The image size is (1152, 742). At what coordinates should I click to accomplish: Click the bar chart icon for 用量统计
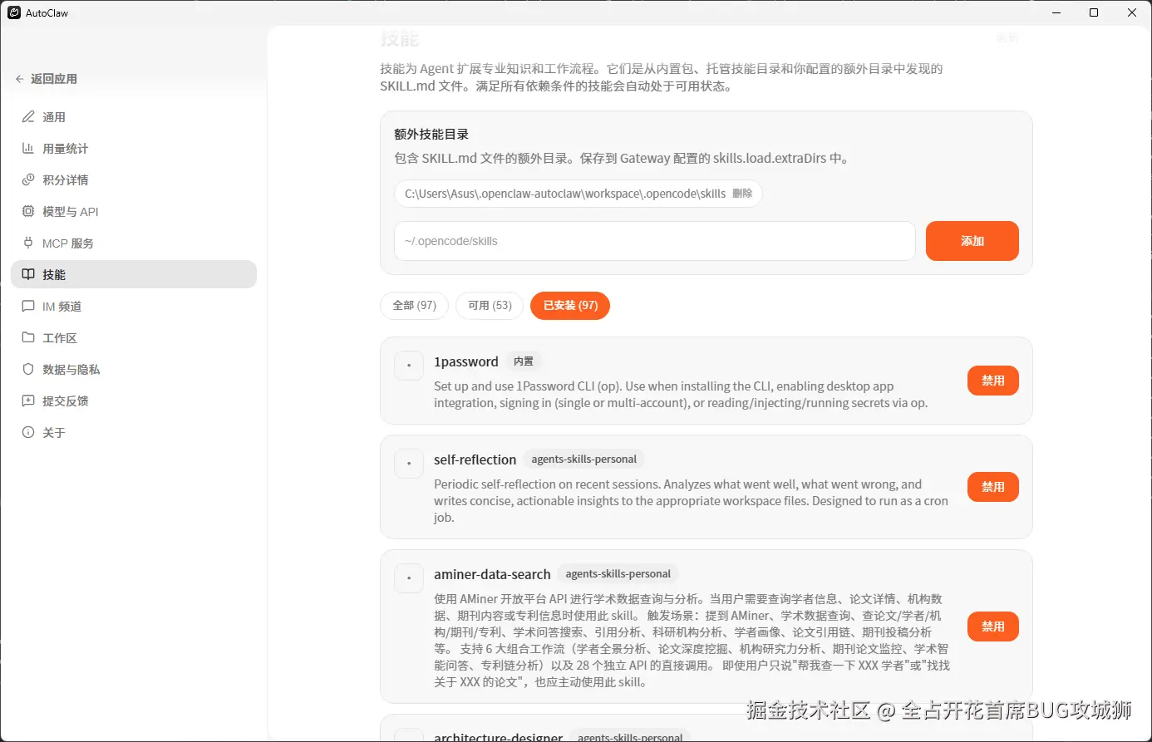coord(28,149)
